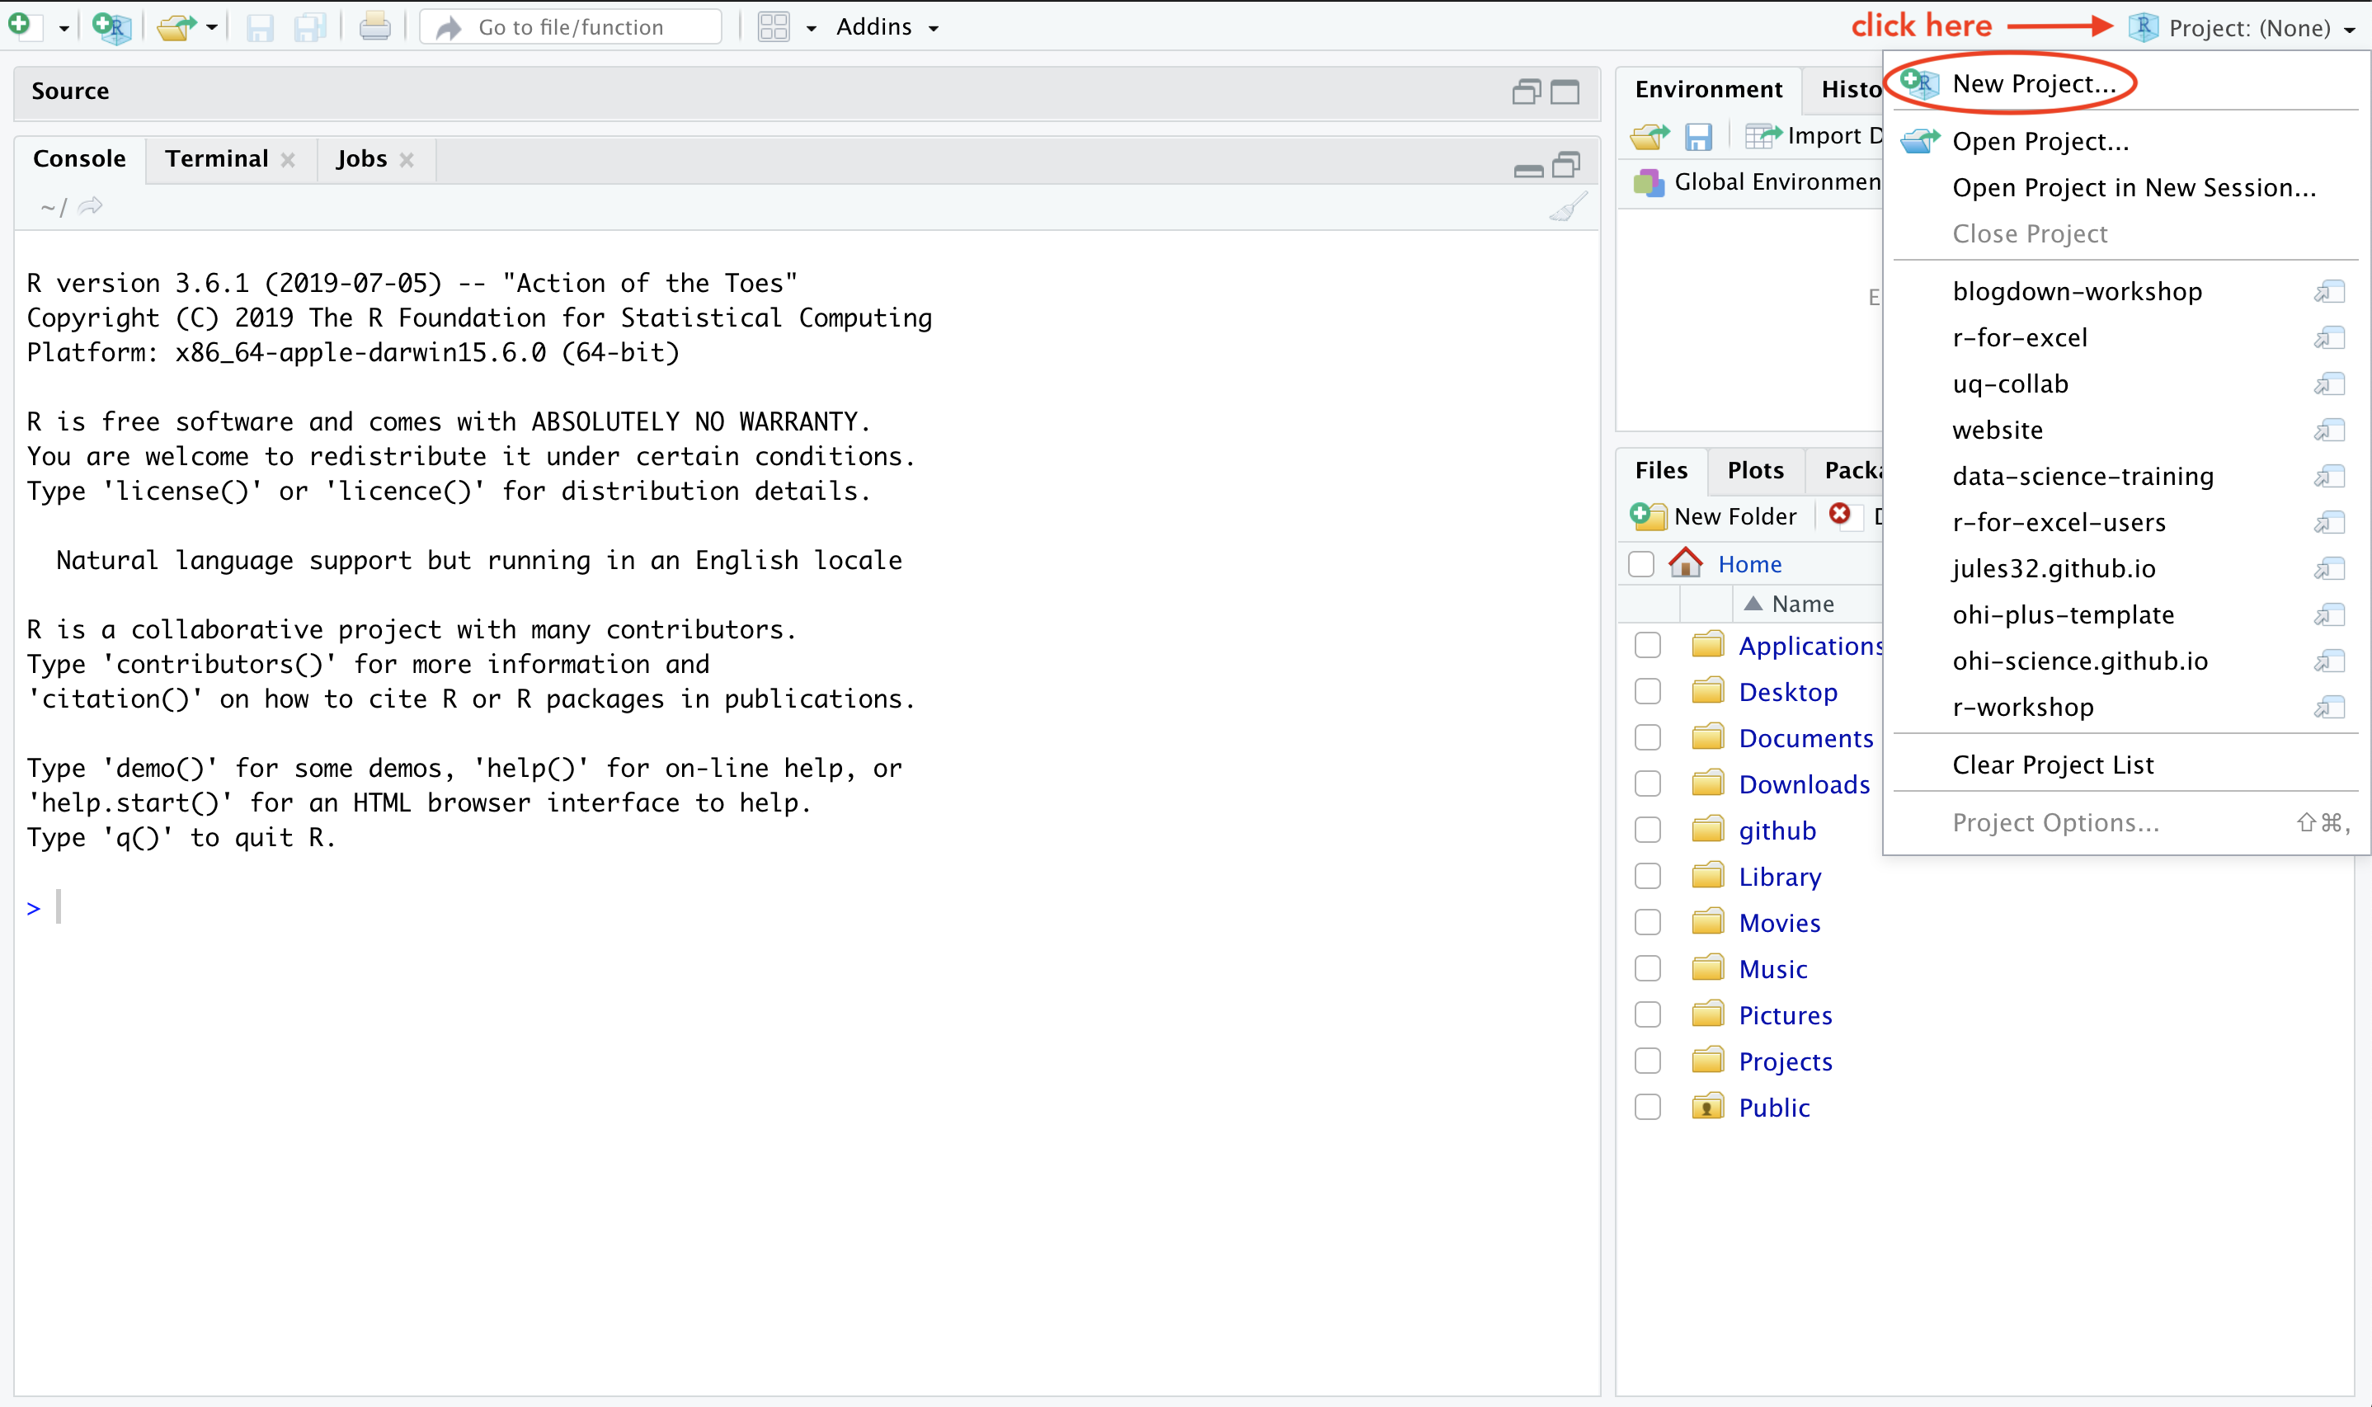Open the Addins dropdown menu

(x=887, y=26)
